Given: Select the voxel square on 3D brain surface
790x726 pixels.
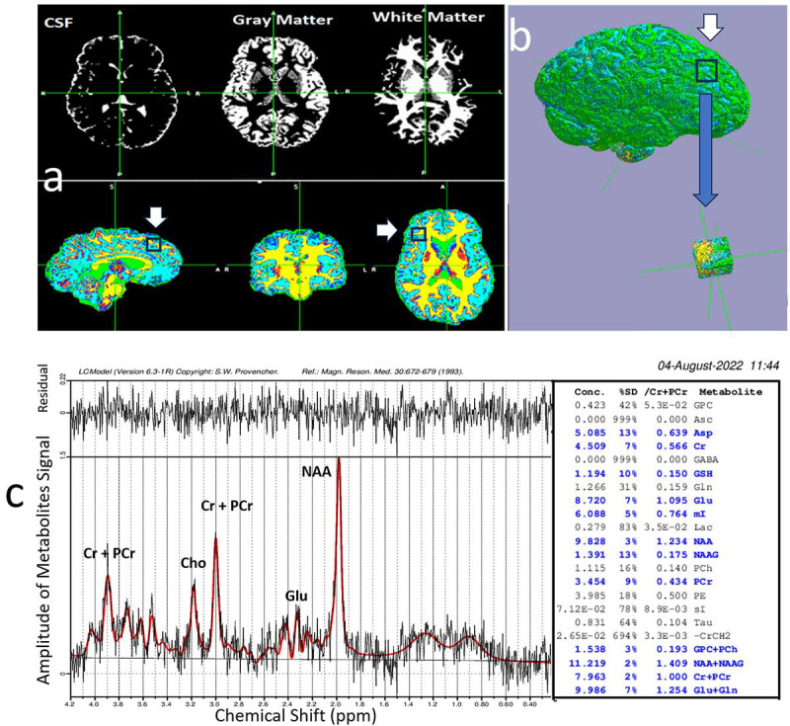Looking at the screenshot, I should [x=707, y=70].
